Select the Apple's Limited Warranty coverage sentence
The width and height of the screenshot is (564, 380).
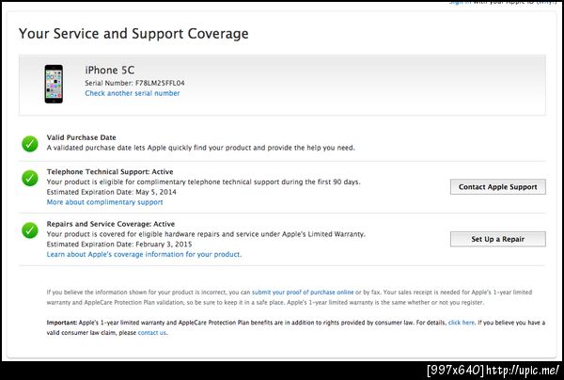pos(206,234)
